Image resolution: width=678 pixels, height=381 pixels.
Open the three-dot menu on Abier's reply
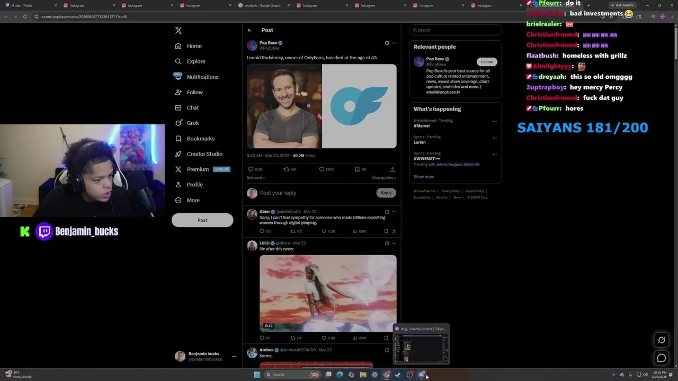coord(394,212)
